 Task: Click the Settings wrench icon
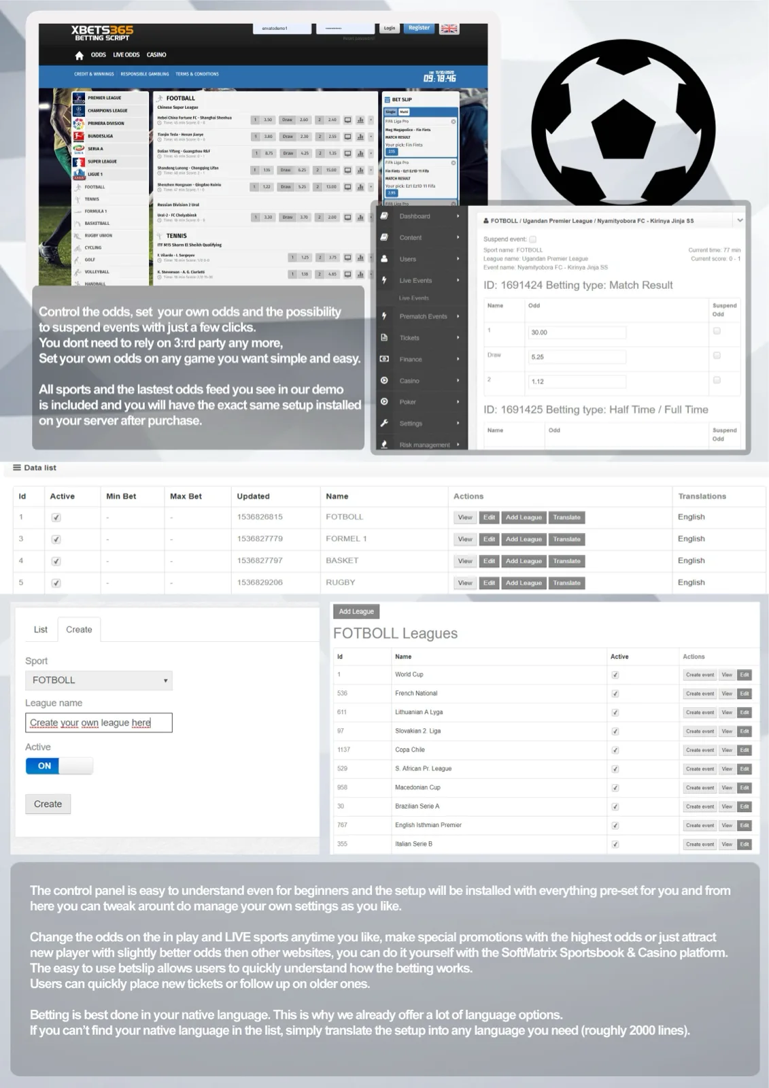click(x=384, y=423)
